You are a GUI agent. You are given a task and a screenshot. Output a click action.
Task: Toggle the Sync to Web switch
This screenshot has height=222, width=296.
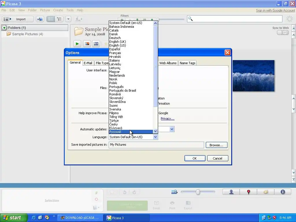pyautogui.click(x=283, y=33)
